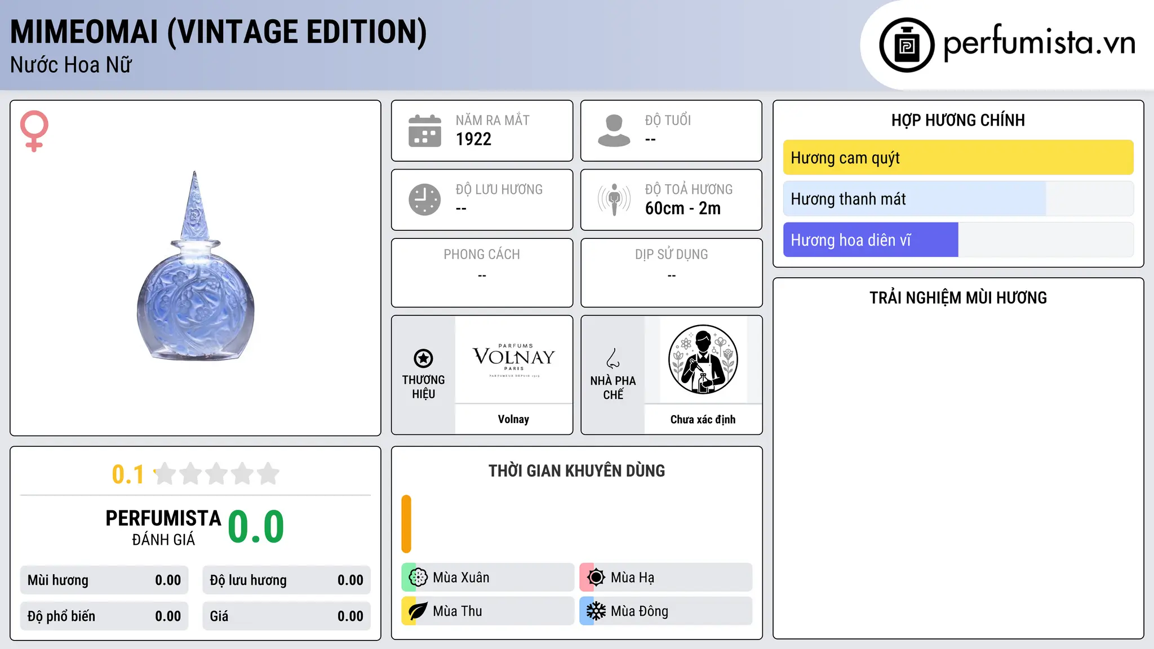
Task: Click the sun icon for Mùa Hạ
Action: (x=596, y=577)
